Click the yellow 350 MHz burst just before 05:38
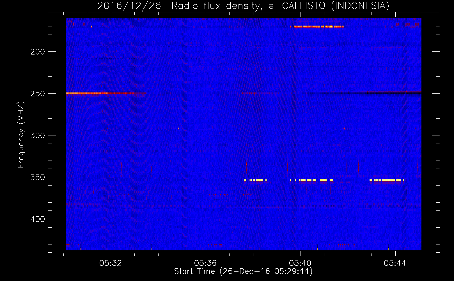454x281 pixels. click(x=255, y=180)
